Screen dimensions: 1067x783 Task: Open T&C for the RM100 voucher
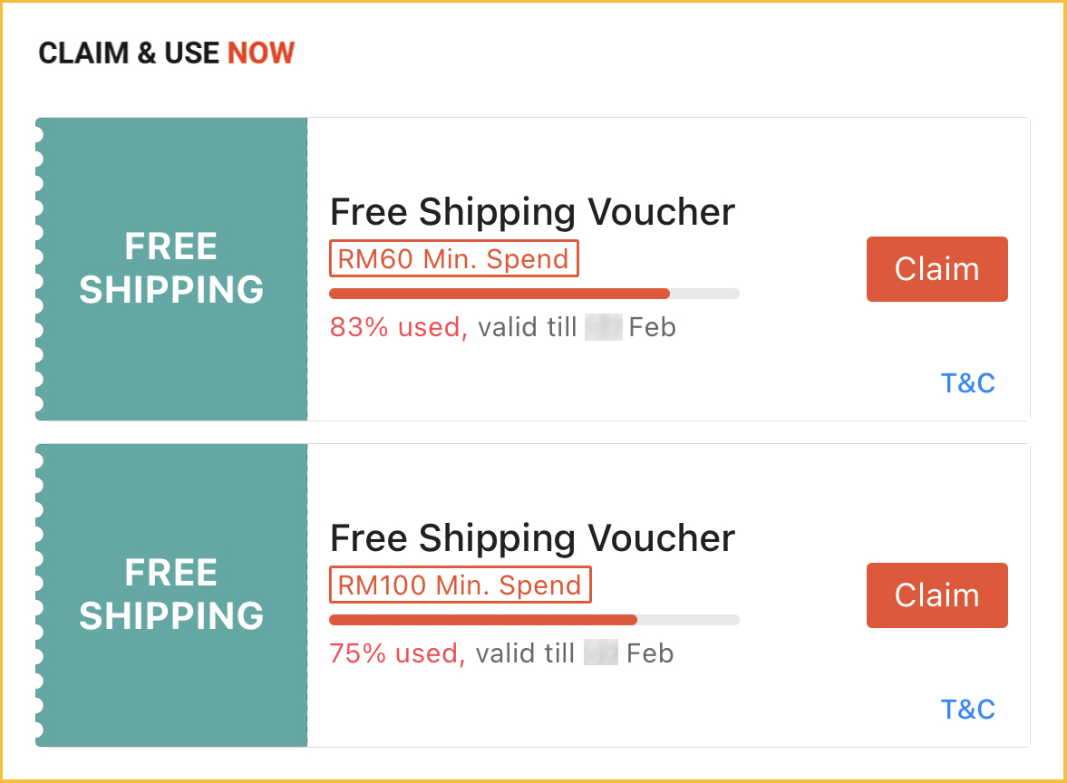(967, 709)
